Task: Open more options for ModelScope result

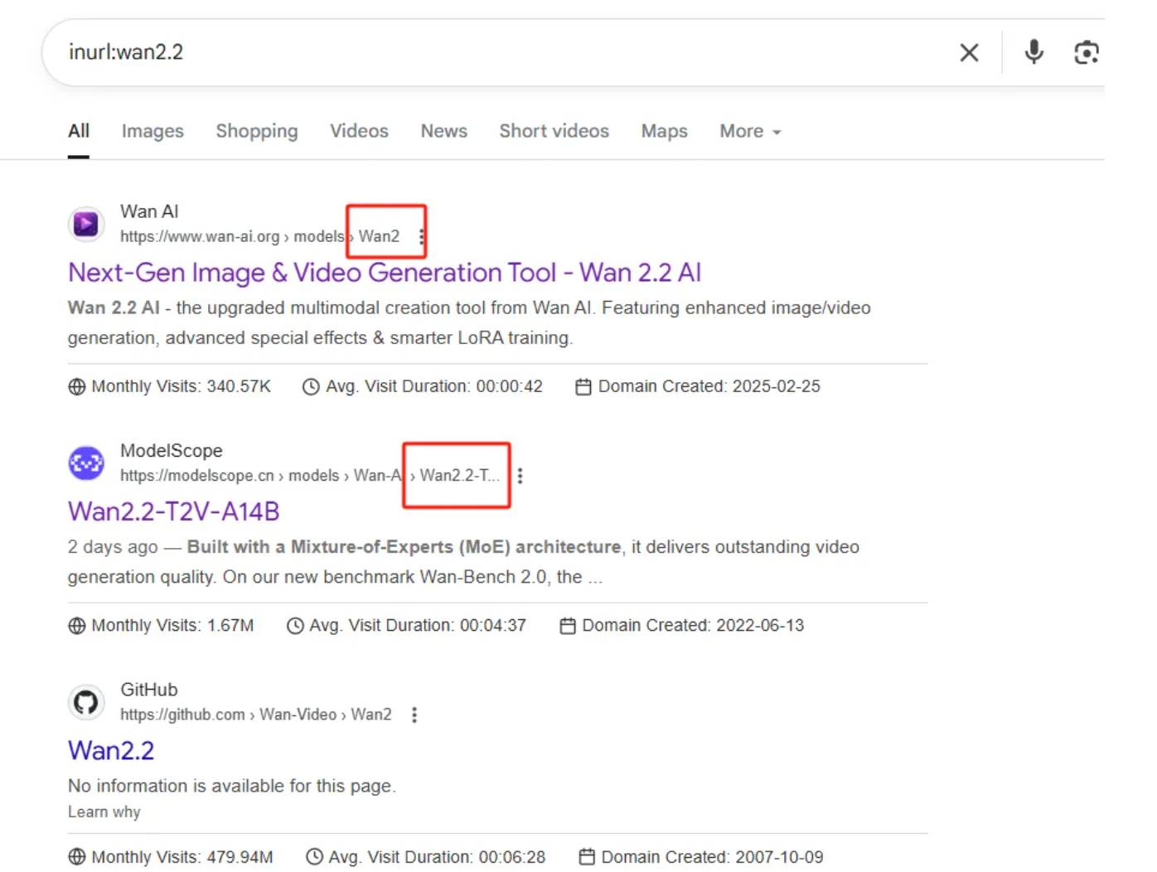Action: (520, 476)
